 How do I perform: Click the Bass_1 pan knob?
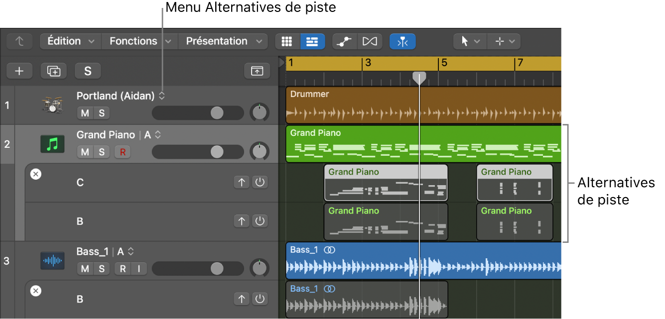tap(259, 269)
